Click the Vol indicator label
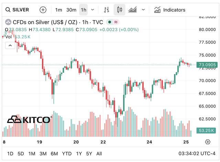220x162 pixels. point(8,37)
